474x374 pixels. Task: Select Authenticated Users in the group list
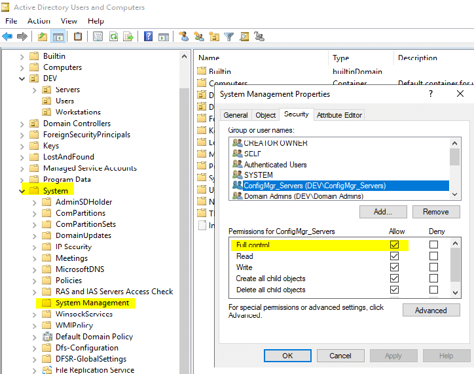click(275, 165)
